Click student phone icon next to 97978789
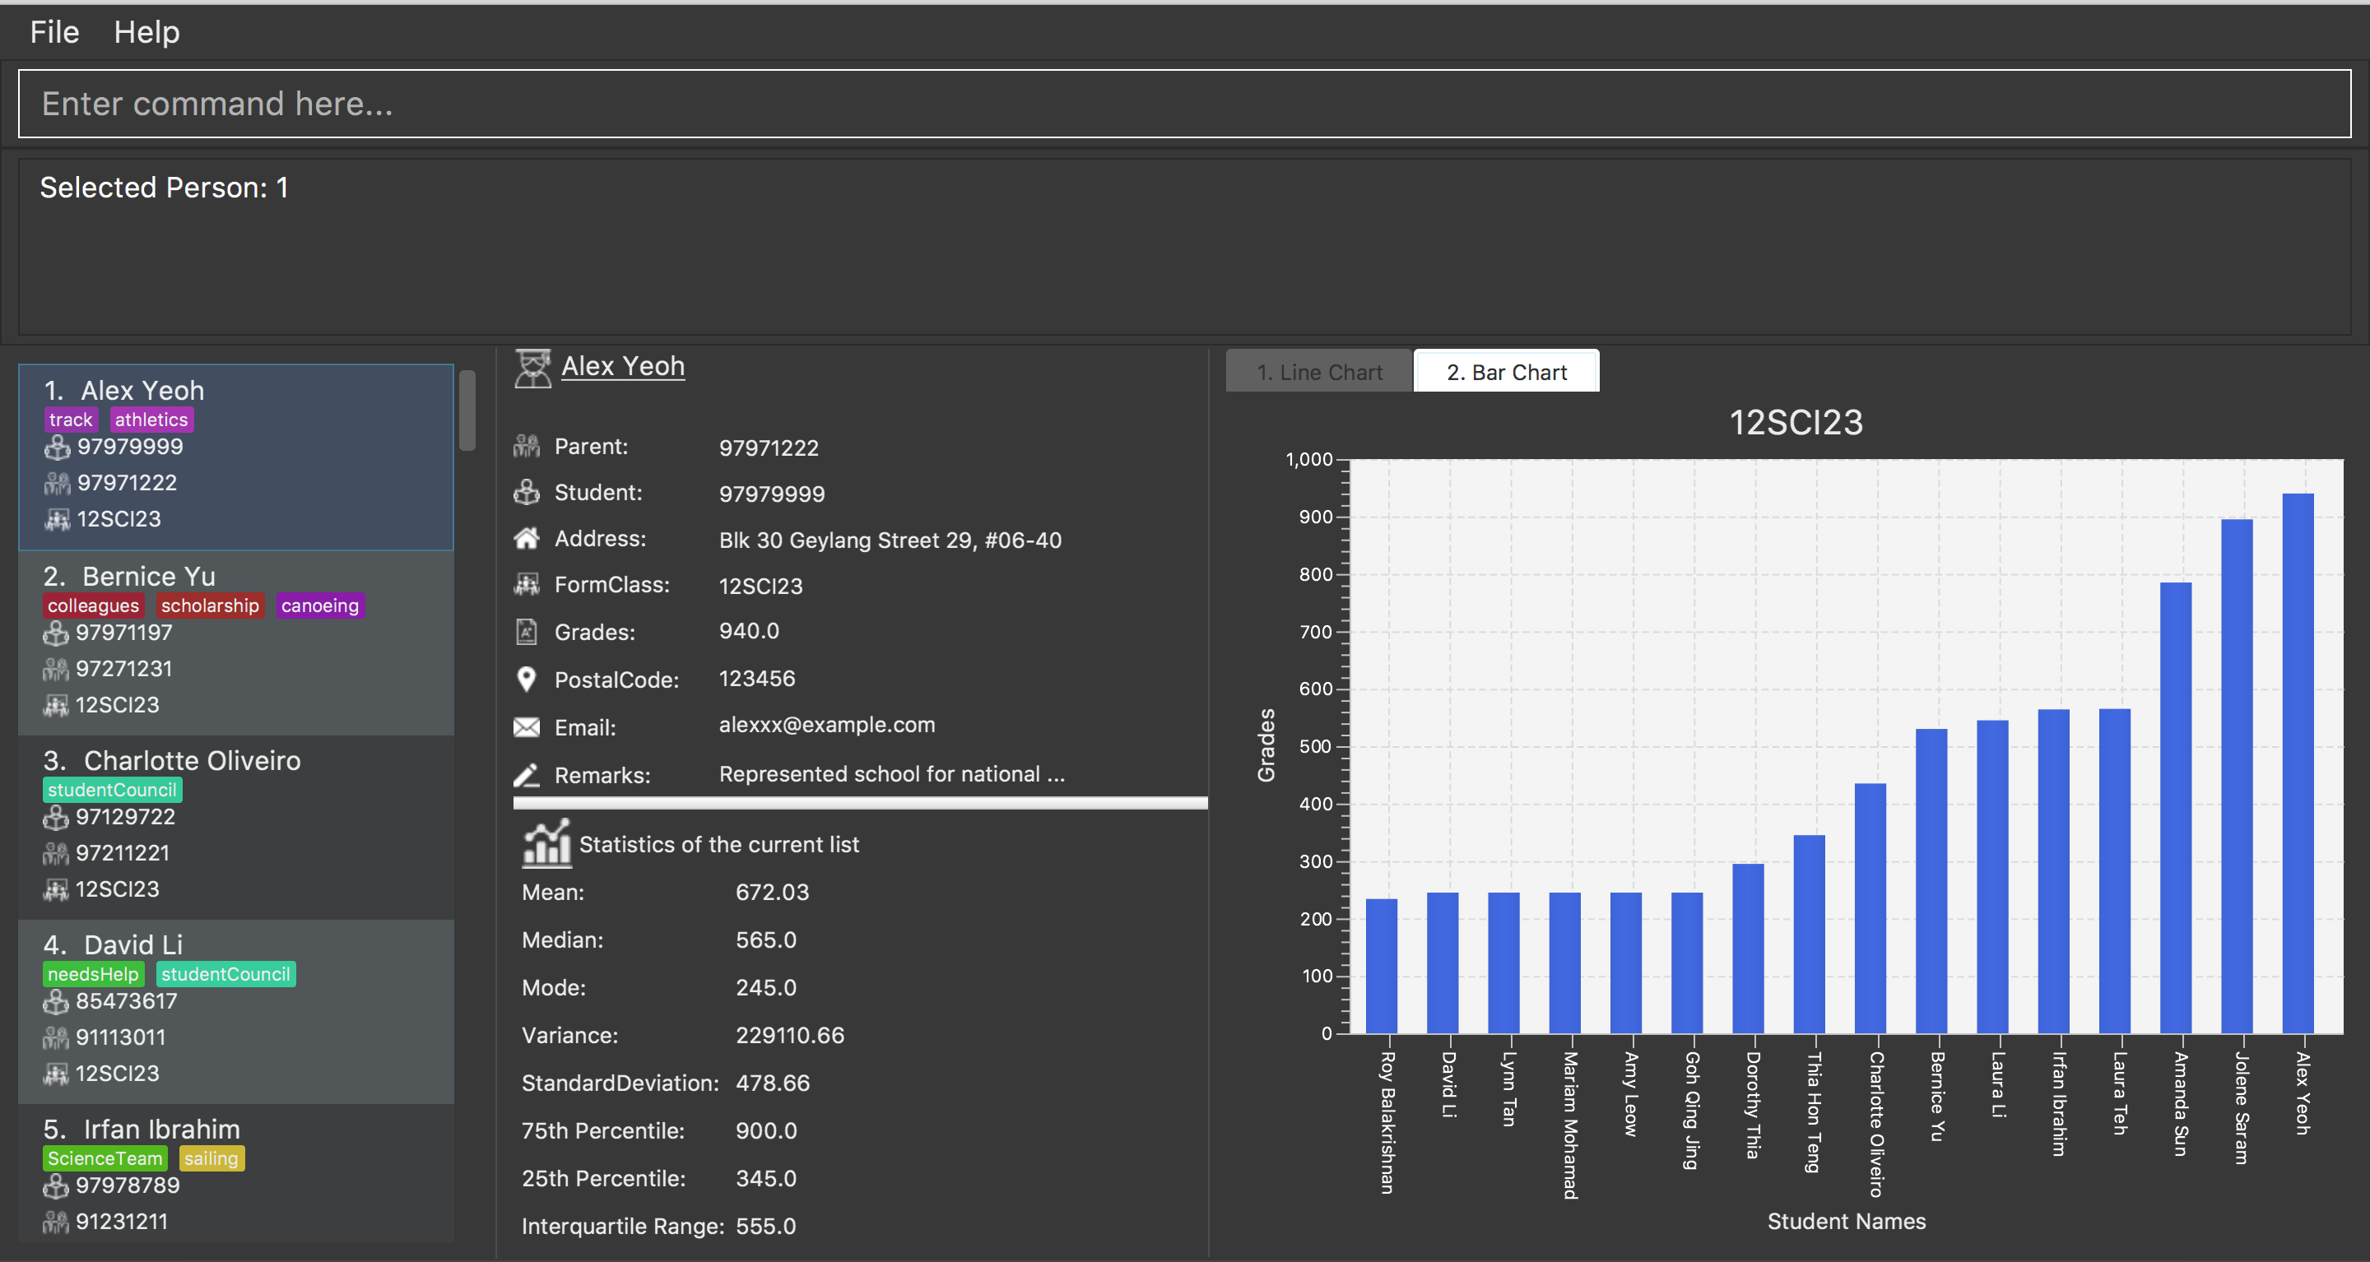This screenshot has height=1262, width=2370. click(55, 1185)
